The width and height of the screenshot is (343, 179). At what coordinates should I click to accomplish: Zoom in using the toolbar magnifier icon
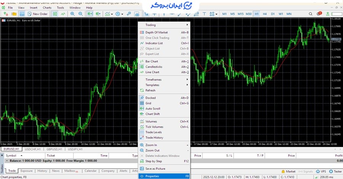[72, 14]
